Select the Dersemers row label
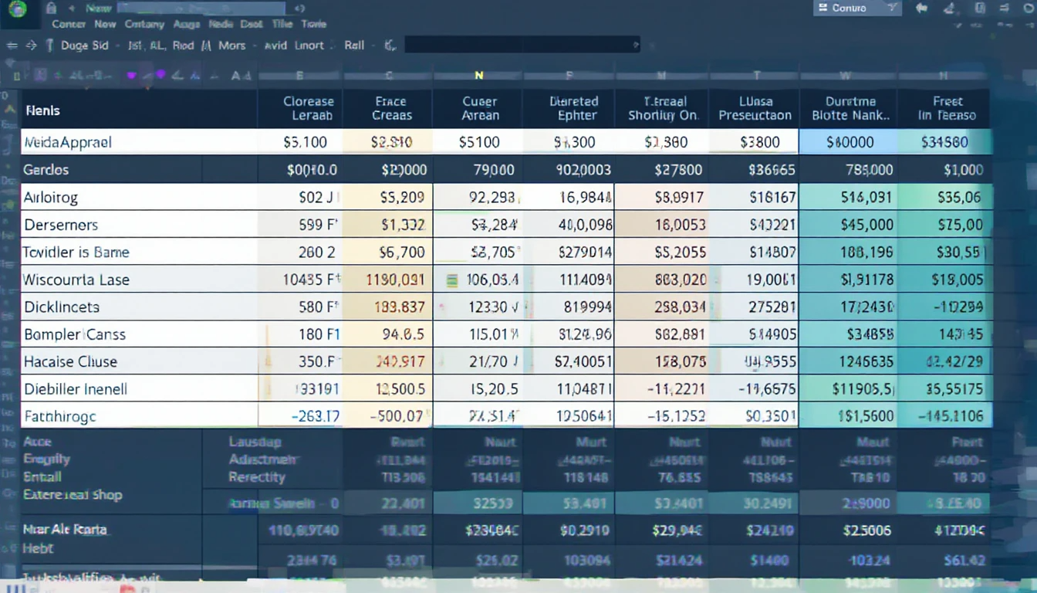 click(61, 225)
